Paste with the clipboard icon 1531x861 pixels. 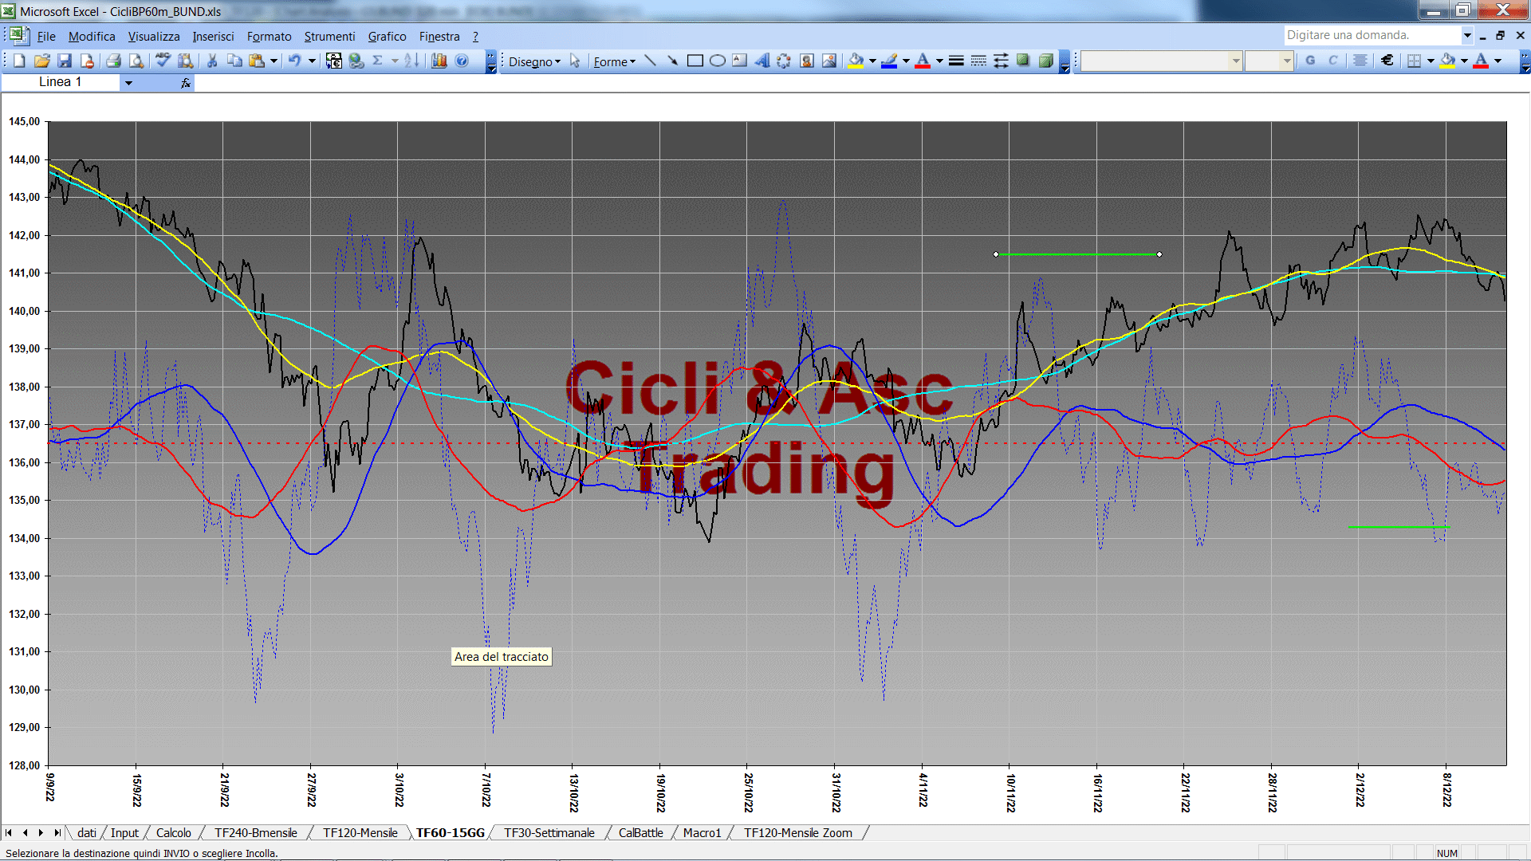(257, 61)
